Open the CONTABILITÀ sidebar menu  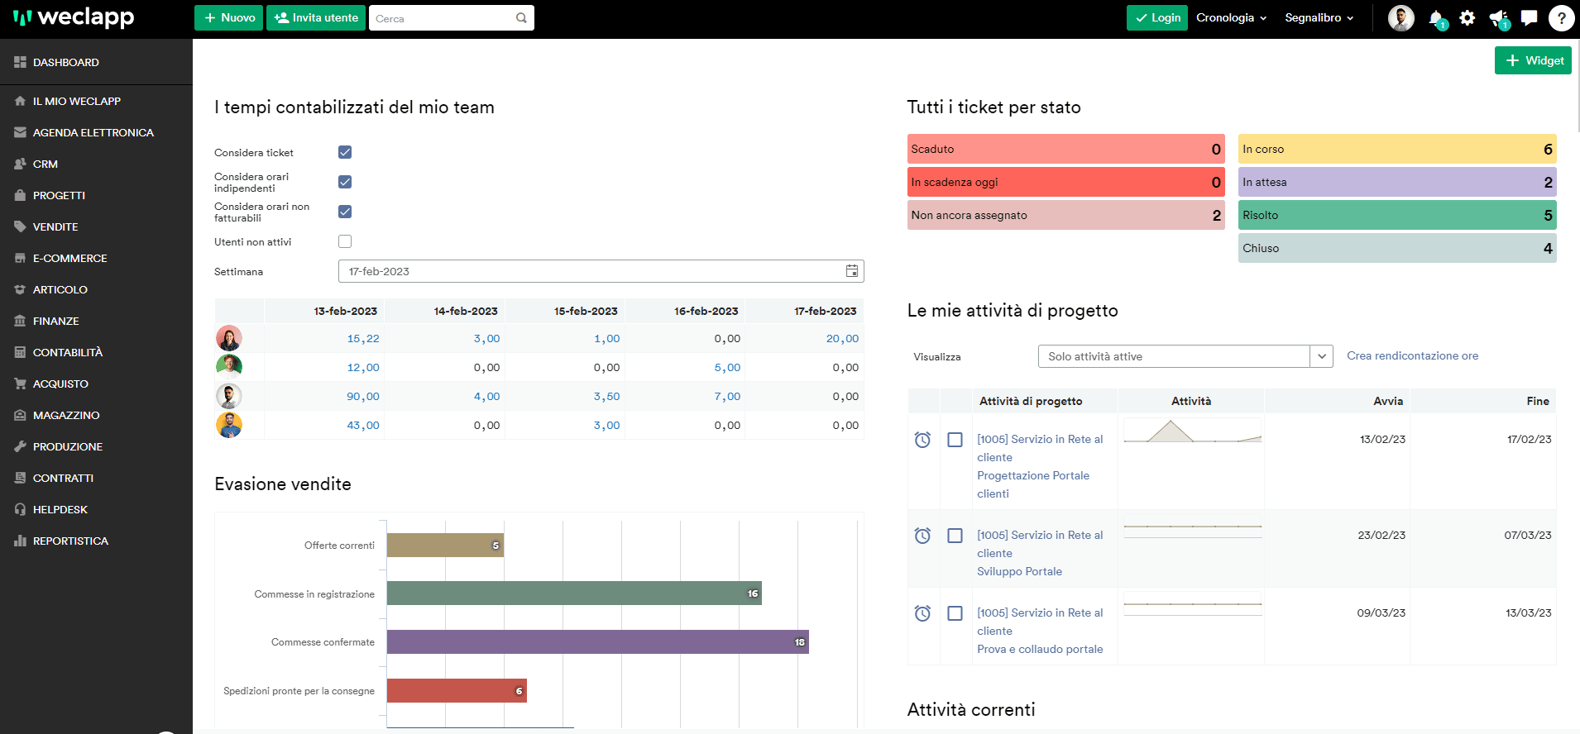click(x=96, y=352)
